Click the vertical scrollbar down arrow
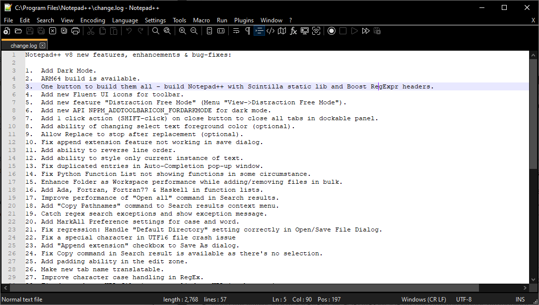The width and height of the screenshot is (539, 305). [533, 280]
